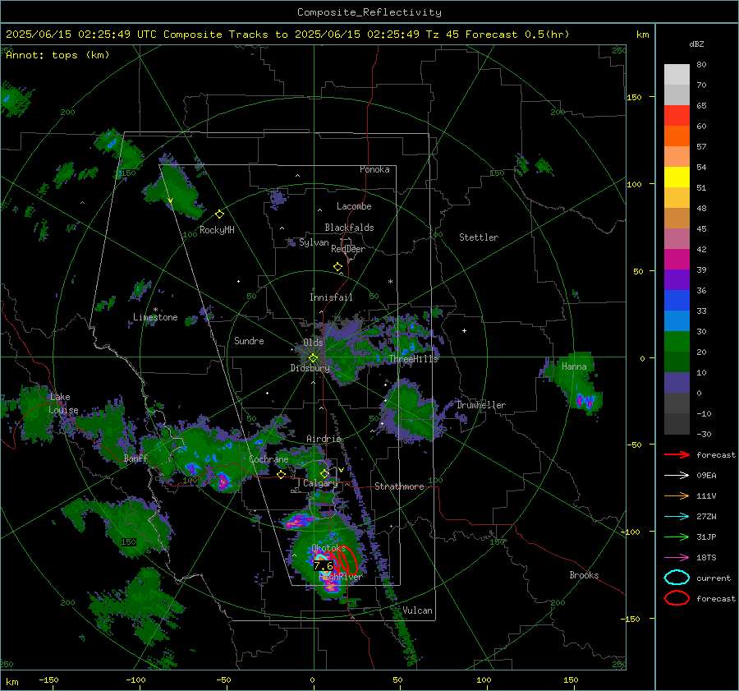Click the Calgary city label
Viewport: 739px width, 691px height.
(320, 483)
